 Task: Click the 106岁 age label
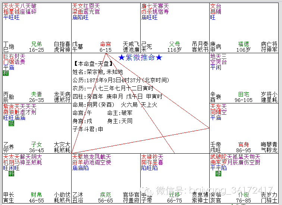244,50
